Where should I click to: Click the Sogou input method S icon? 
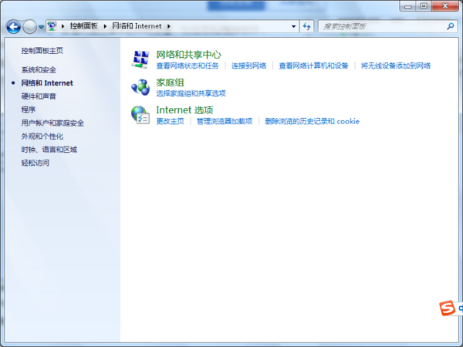coord(447,308)
